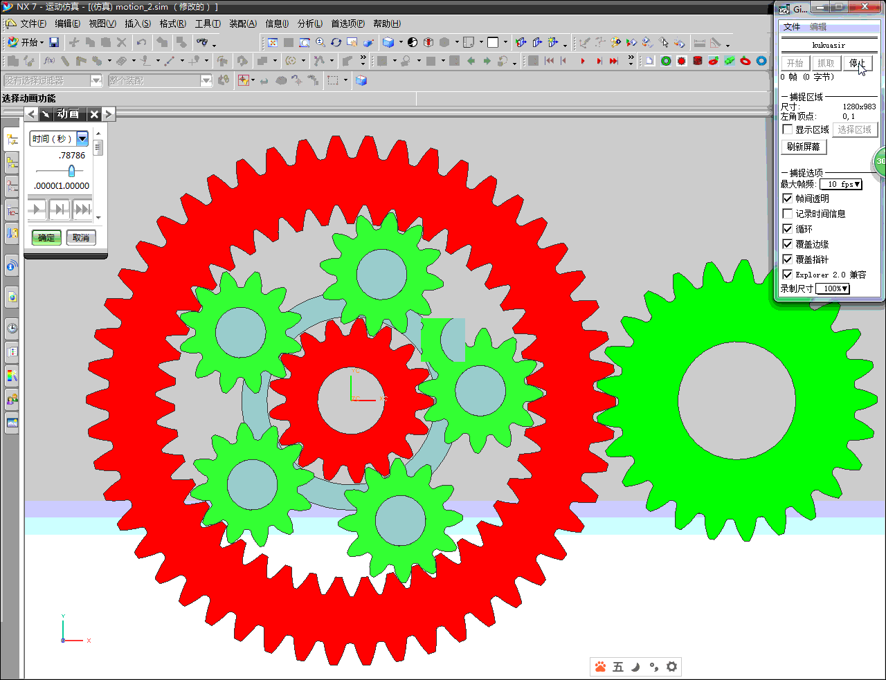This screenshot has width=886, height=680.
Task: Expand the 开始 start menu dropdown
Action: point(42,43)
